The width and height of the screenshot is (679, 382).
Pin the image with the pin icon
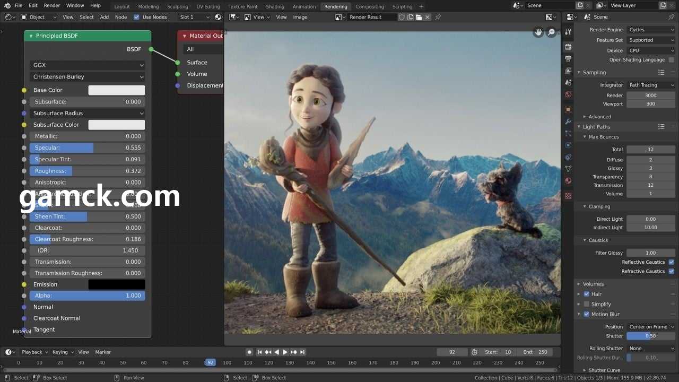click(x=438, y=17)
